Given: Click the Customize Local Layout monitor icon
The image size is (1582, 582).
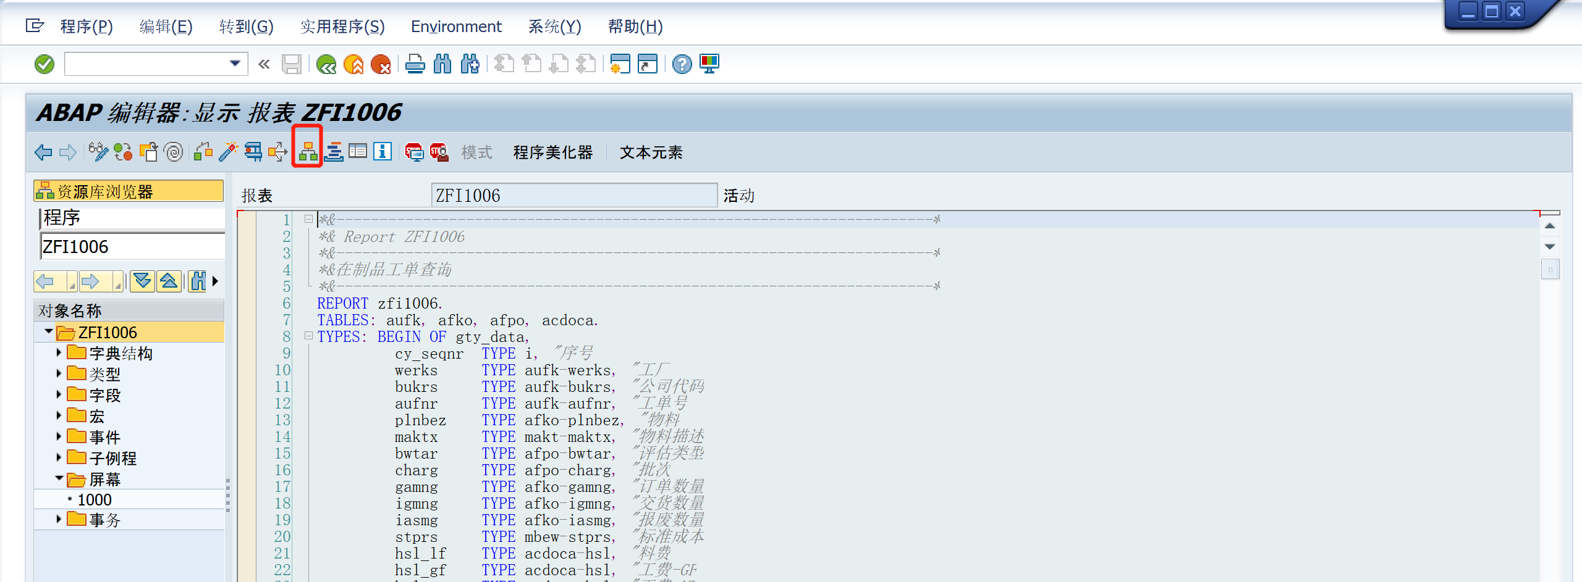Looking at the screenshot, I should point(709,64).
